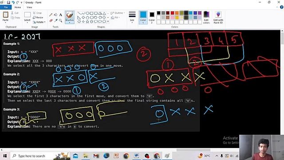
Task: Pick the black color swatch
Action: [x=159, y=13]
